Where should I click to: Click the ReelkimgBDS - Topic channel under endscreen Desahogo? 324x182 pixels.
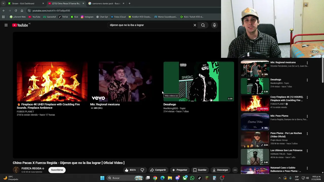[174, 108]
